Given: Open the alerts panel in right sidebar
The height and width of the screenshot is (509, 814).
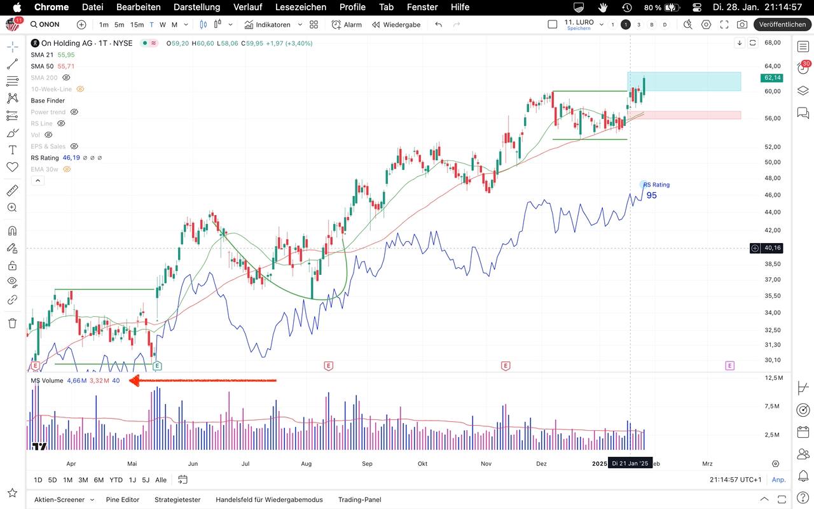Looking at the screenshot, I should click(x=803, y=69).
